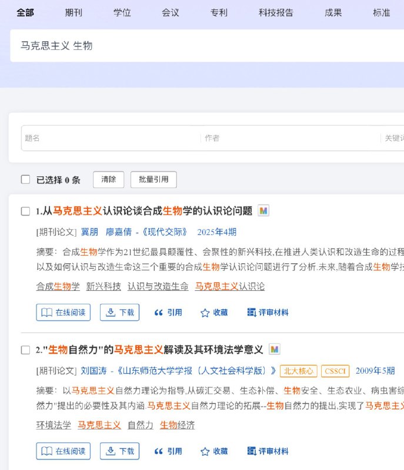The height and width of the screenshot is (470, 404).
Task: Click 评审材料 for result 1
Action: tap(268, 313)
